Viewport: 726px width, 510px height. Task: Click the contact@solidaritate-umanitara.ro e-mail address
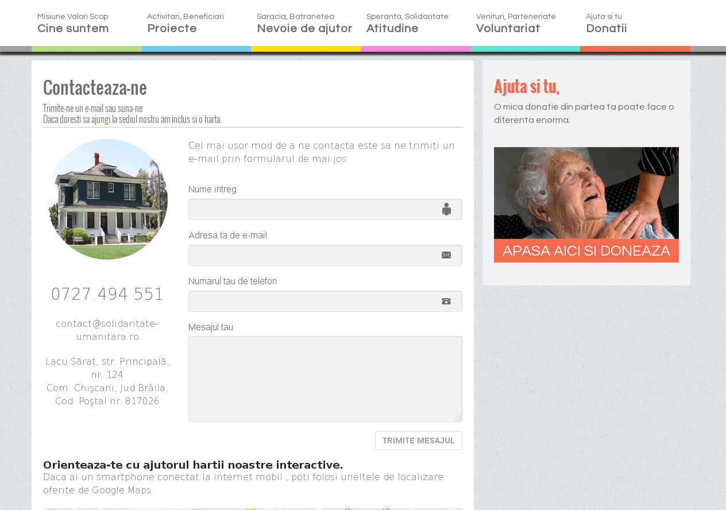click(107, 330)
